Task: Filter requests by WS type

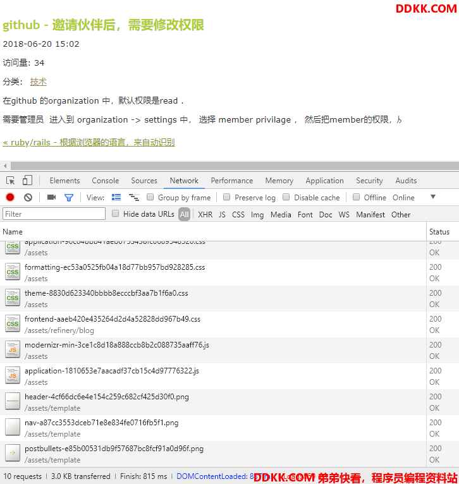Action: [344, 215]
